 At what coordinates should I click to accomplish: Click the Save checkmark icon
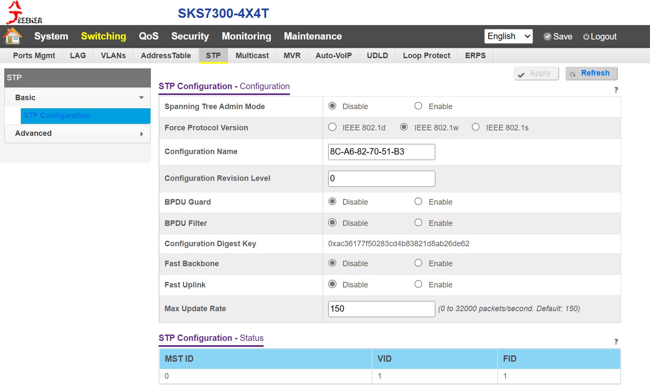pos(548,37)
